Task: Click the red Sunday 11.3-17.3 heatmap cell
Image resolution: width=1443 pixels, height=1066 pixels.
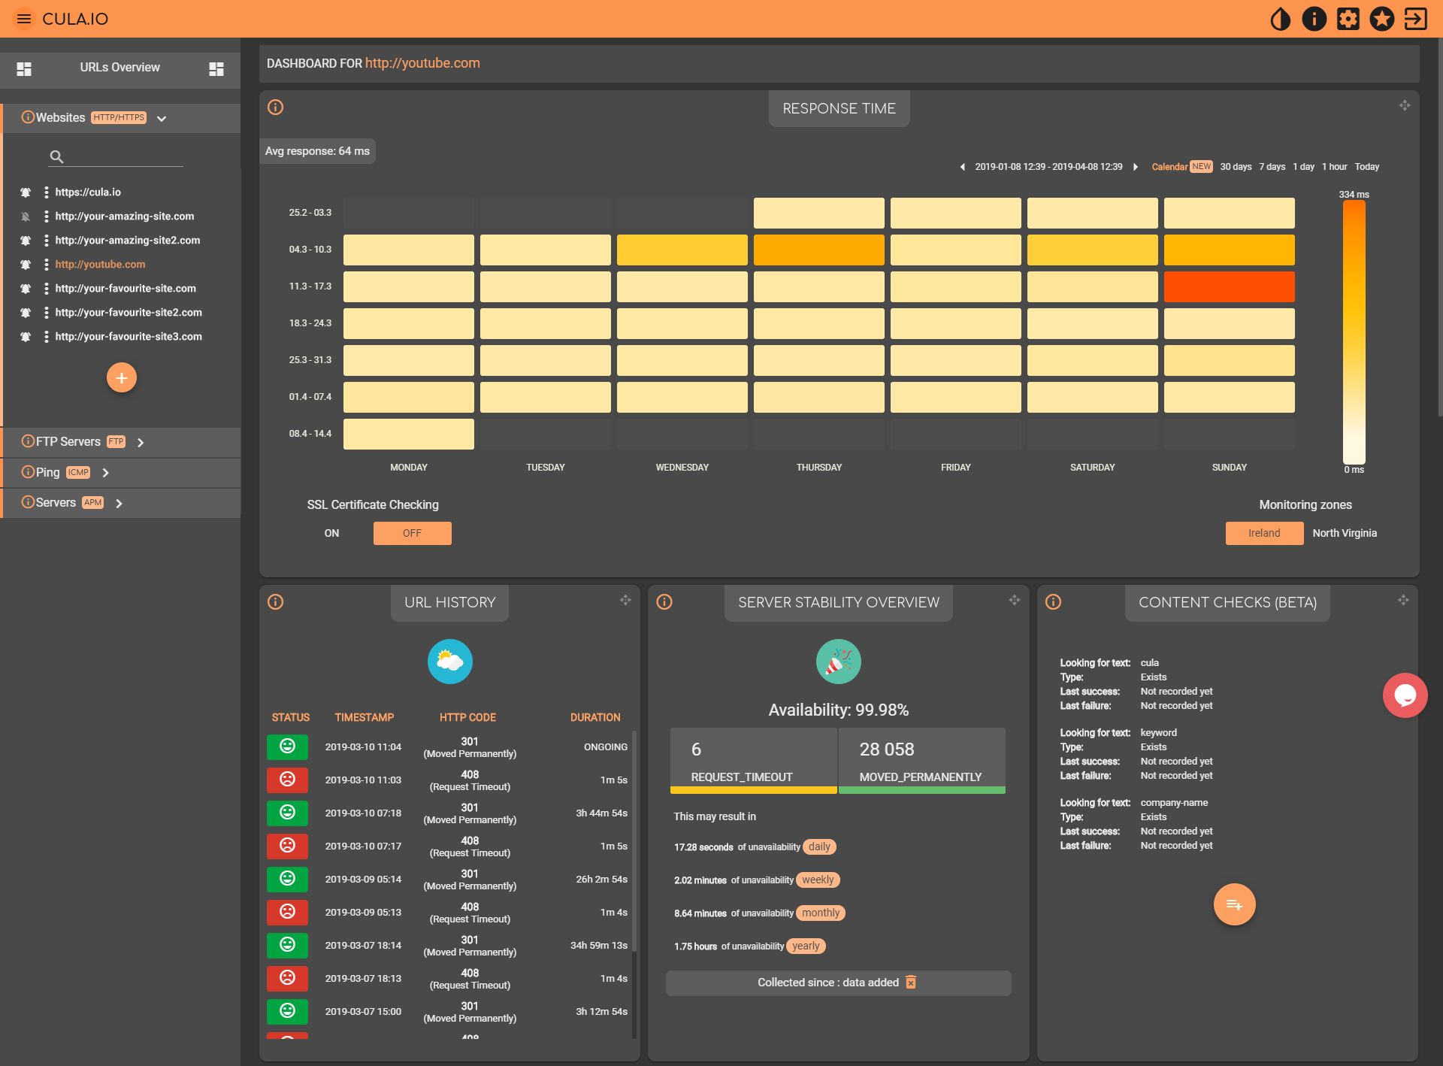Action: (x=1229, y=286)
